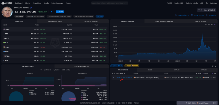
Task: Select the 1M chart range
Action: [x=209, y=25]
